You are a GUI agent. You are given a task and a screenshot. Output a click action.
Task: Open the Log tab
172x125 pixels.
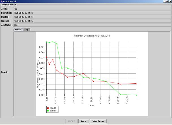(x=27, y=29)
